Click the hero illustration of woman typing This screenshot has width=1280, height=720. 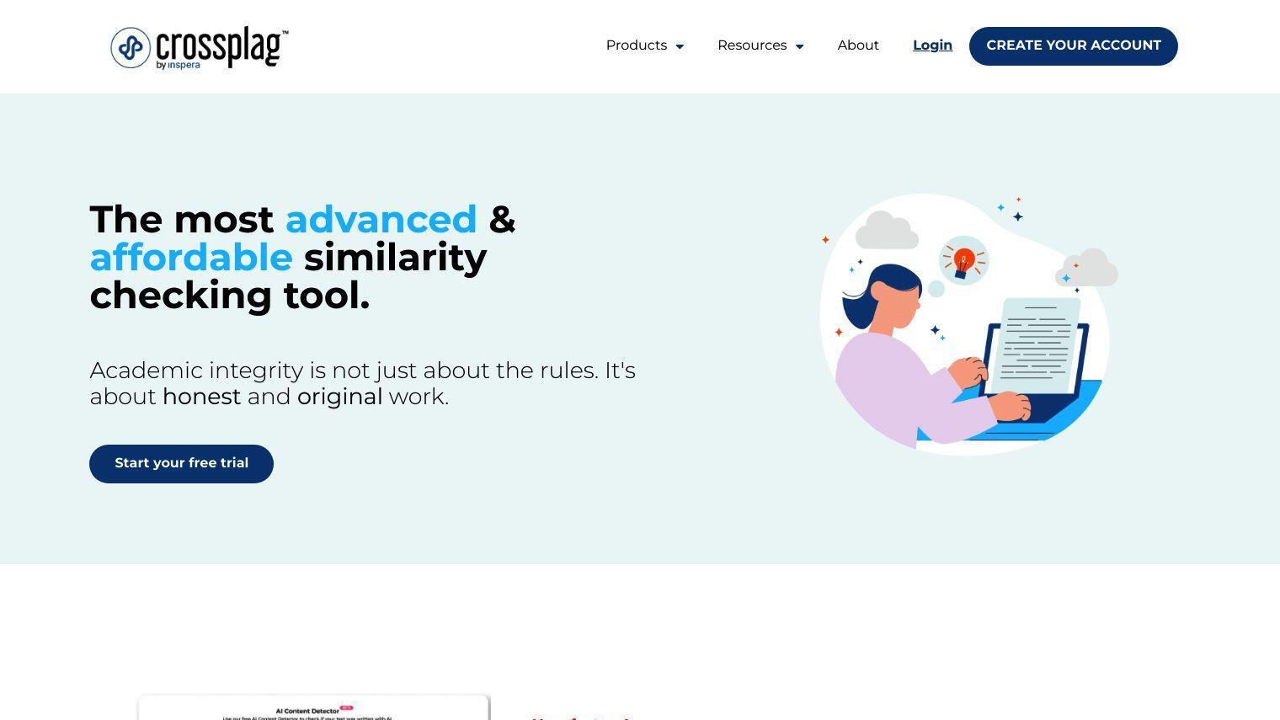(968, 325)
